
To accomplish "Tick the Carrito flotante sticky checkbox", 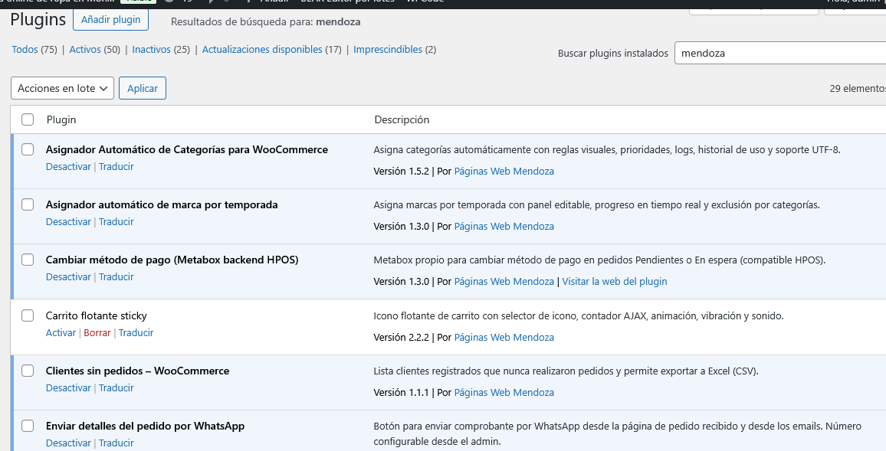I will pos(28,315).
